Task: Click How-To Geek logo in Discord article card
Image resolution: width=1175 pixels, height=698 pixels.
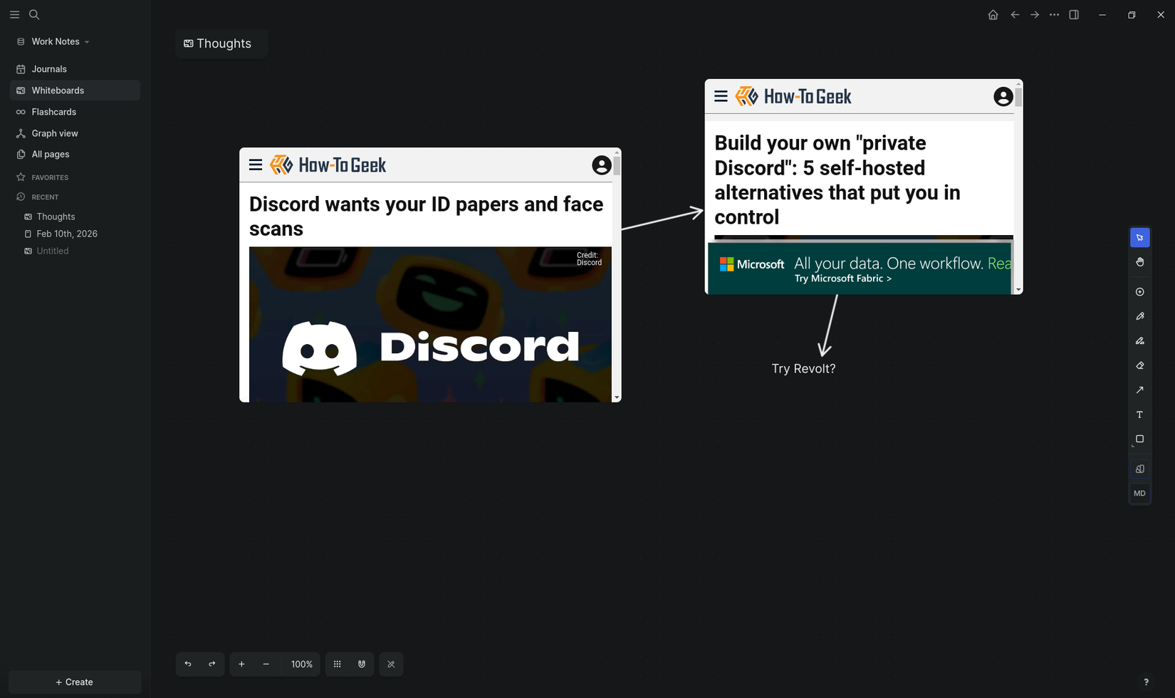Action: [x=328, y=165]
